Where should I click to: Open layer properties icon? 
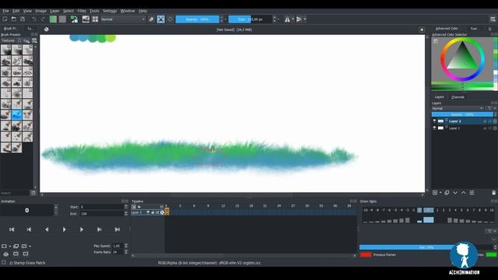click(472, 193)
